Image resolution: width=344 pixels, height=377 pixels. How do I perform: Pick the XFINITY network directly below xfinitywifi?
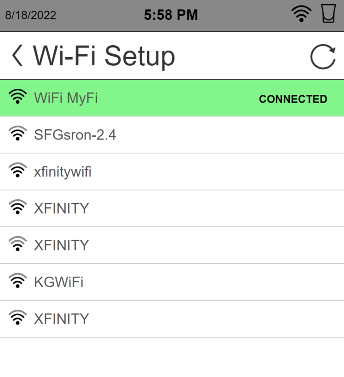pyautogui.click(x=61, y=209)
